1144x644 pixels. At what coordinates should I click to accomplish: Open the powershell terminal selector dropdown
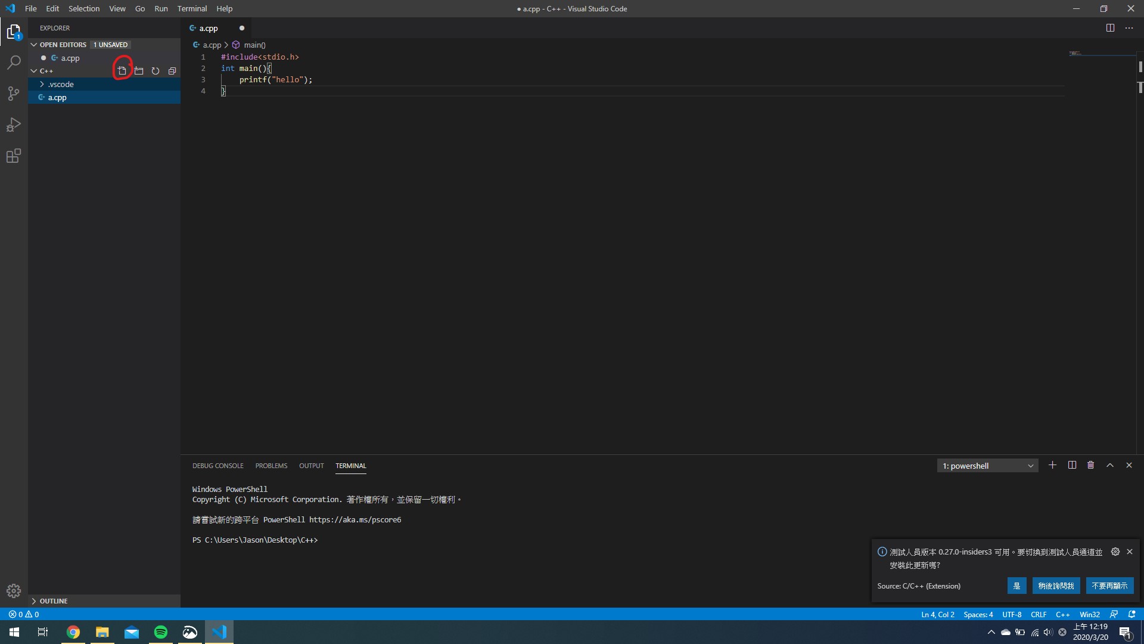(x=987, y=466)
